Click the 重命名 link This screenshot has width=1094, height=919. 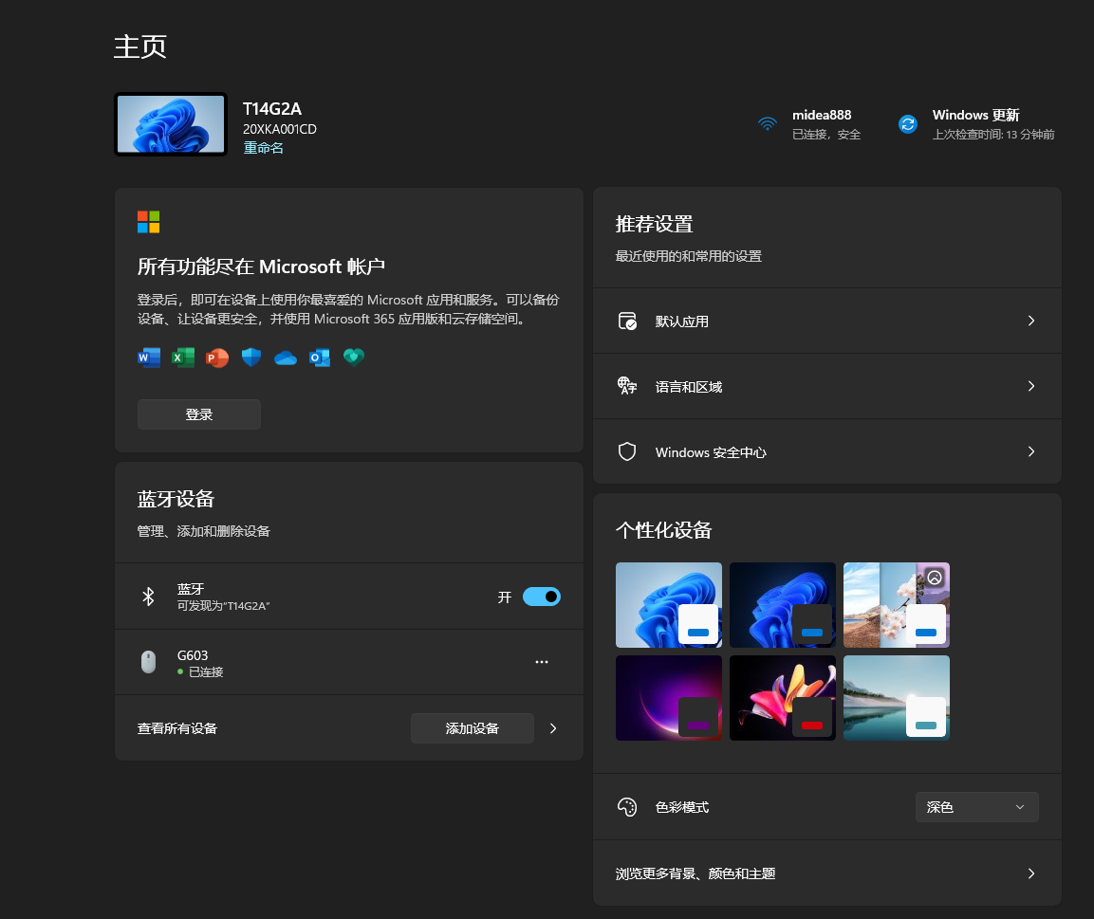[263, 148]
